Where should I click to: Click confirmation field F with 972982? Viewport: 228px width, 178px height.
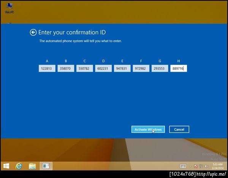[x=141, y=68]
